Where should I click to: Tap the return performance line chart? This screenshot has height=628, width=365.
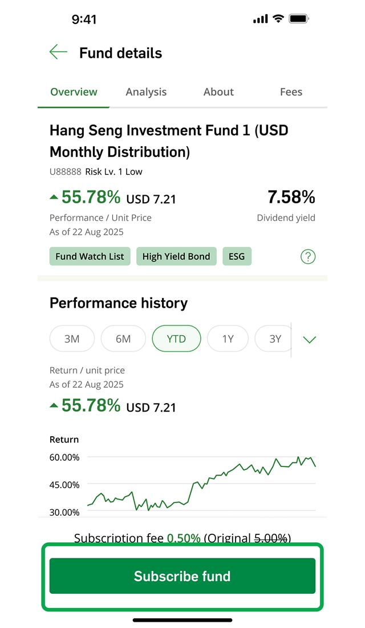tap(201, 484)
